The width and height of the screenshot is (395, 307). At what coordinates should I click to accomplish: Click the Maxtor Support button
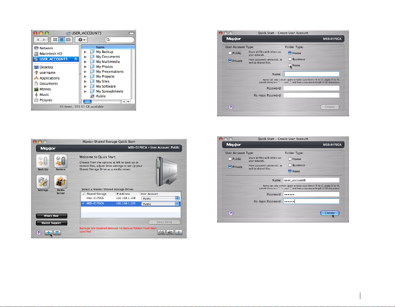tap(51, 223)
